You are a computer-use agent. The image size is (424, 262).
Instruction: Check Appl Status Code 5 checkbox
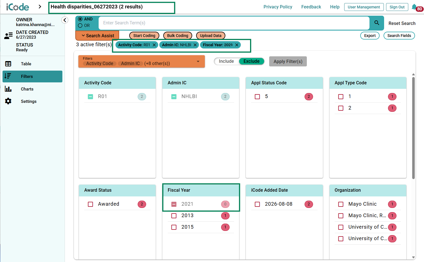click(x=257, y=97)
